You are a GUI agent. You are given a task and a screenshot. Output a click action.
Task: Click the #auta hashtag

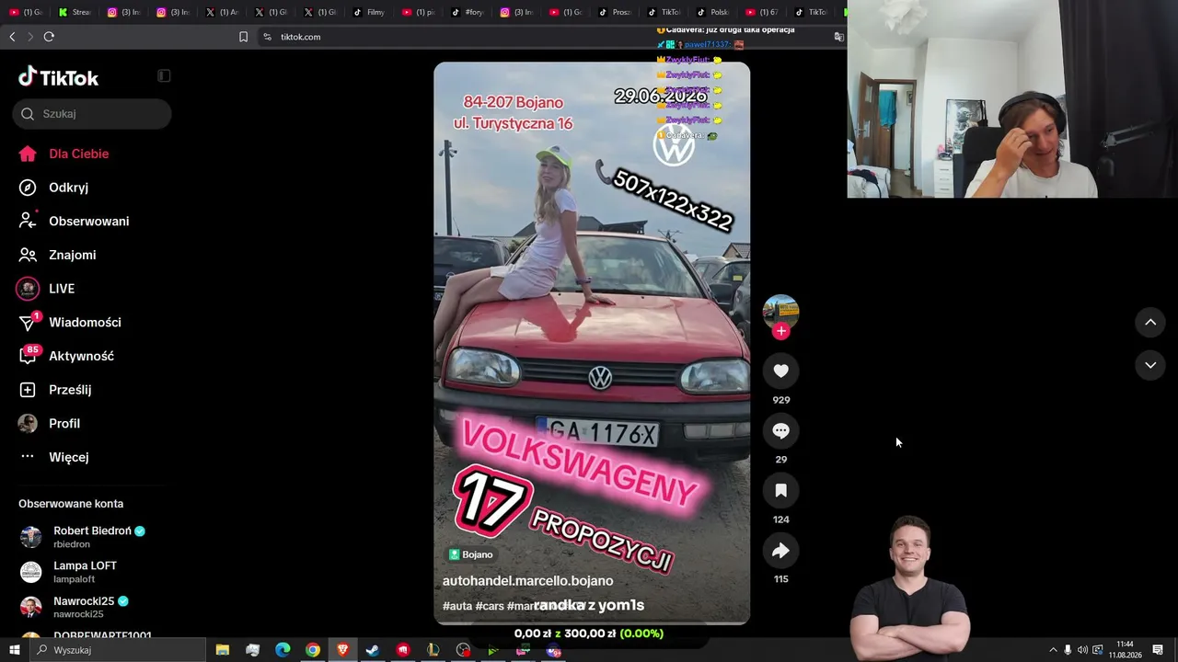click(457, 606)
